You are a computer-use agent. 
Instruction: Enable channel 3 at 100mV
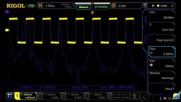click(72, 96)
